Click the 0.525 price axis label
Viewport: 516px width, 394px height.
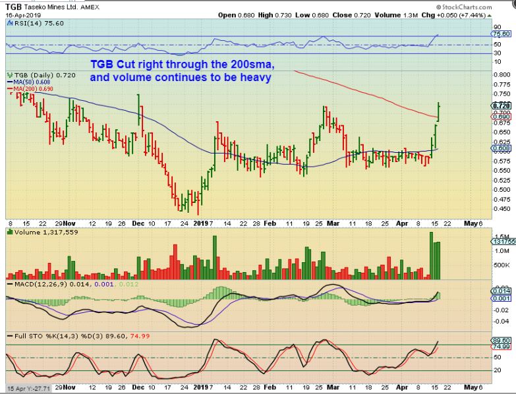(502, 181)
